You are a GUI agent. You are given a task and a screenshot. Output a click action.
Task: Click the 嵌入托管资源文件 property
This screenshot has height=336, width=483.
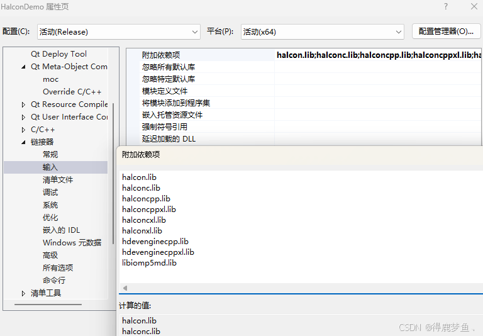coord(172,115)
